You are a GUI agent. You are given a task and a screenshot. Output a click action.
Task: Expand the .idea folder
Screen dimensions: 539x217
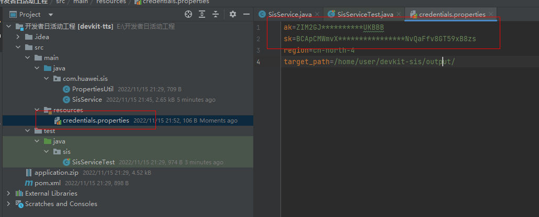click(x=19, y=37)
